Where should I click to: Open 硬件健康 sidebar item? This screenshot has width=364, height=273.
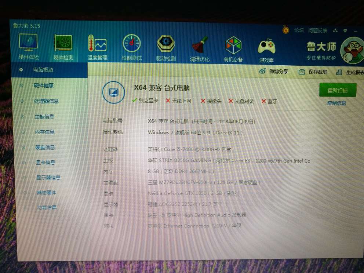click(x=43, y=85)
